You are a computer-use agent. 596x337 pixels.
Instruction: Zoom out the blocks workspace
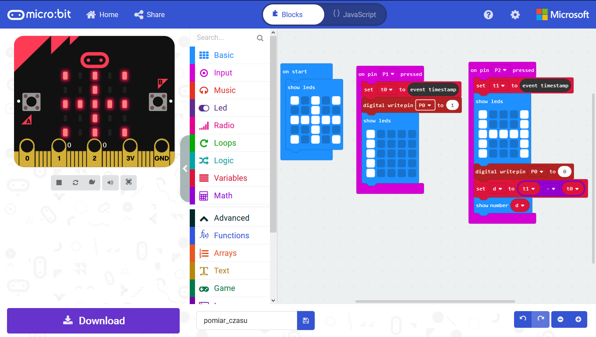pyautogui.click(x=561, y=319)
